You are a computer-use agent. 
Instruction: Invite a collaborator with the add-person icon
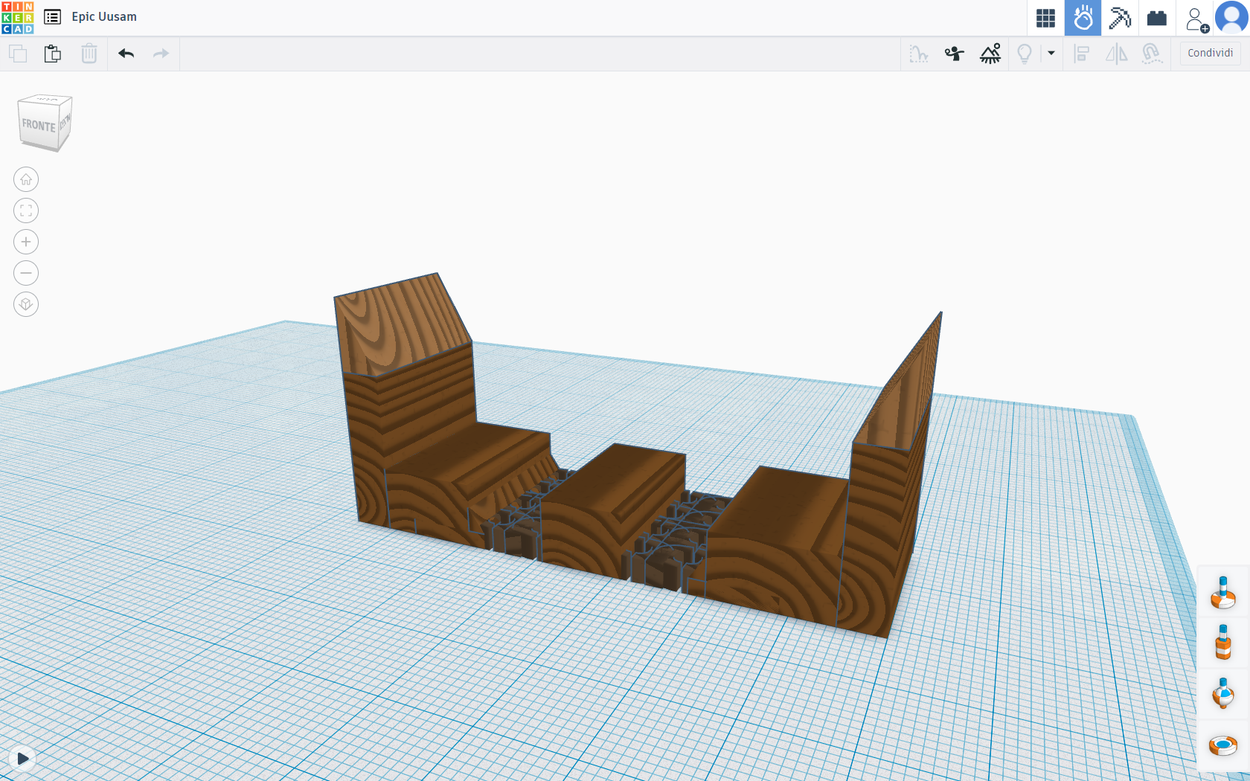tap(1196, 19)
